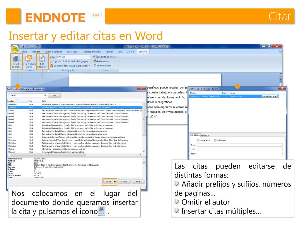Click the Edit Citation(s) ribbon icon
The height and width of the screenshot is (225, 300).
pyautogui.click(x=42, y=62)
